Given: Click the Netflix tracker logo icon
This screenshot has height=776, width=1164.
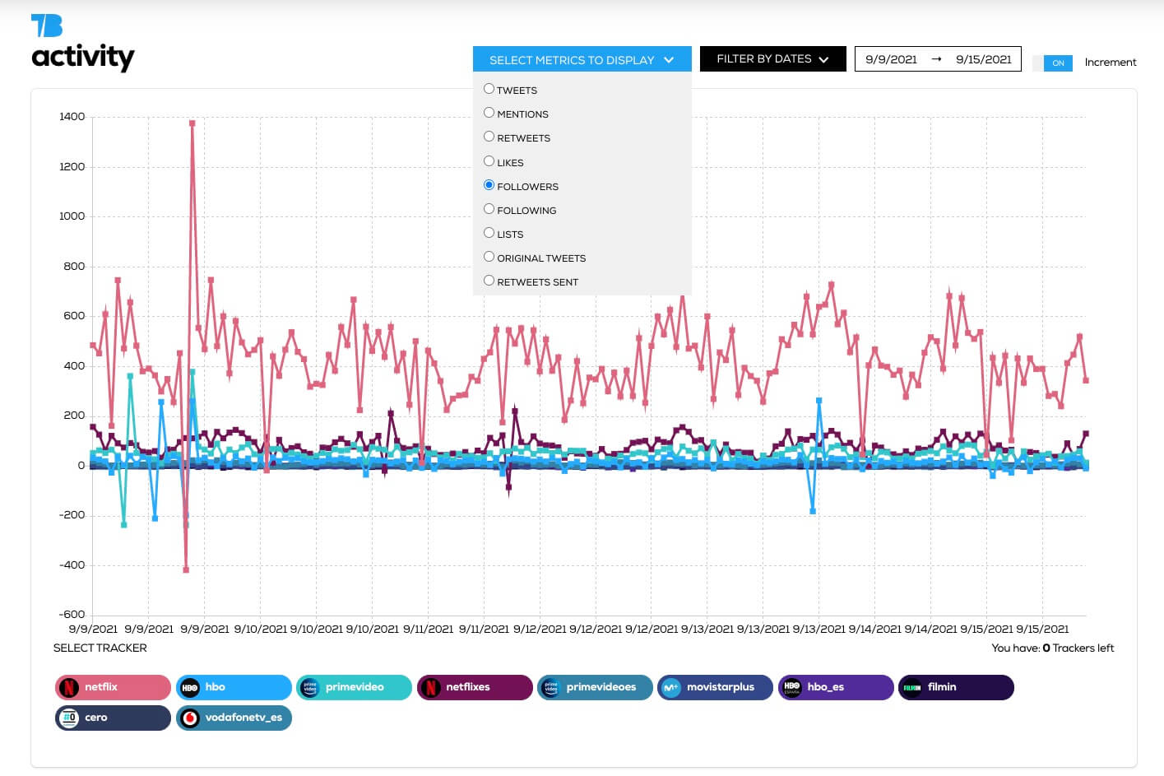Looking at the screenshot, I should 69,687.
